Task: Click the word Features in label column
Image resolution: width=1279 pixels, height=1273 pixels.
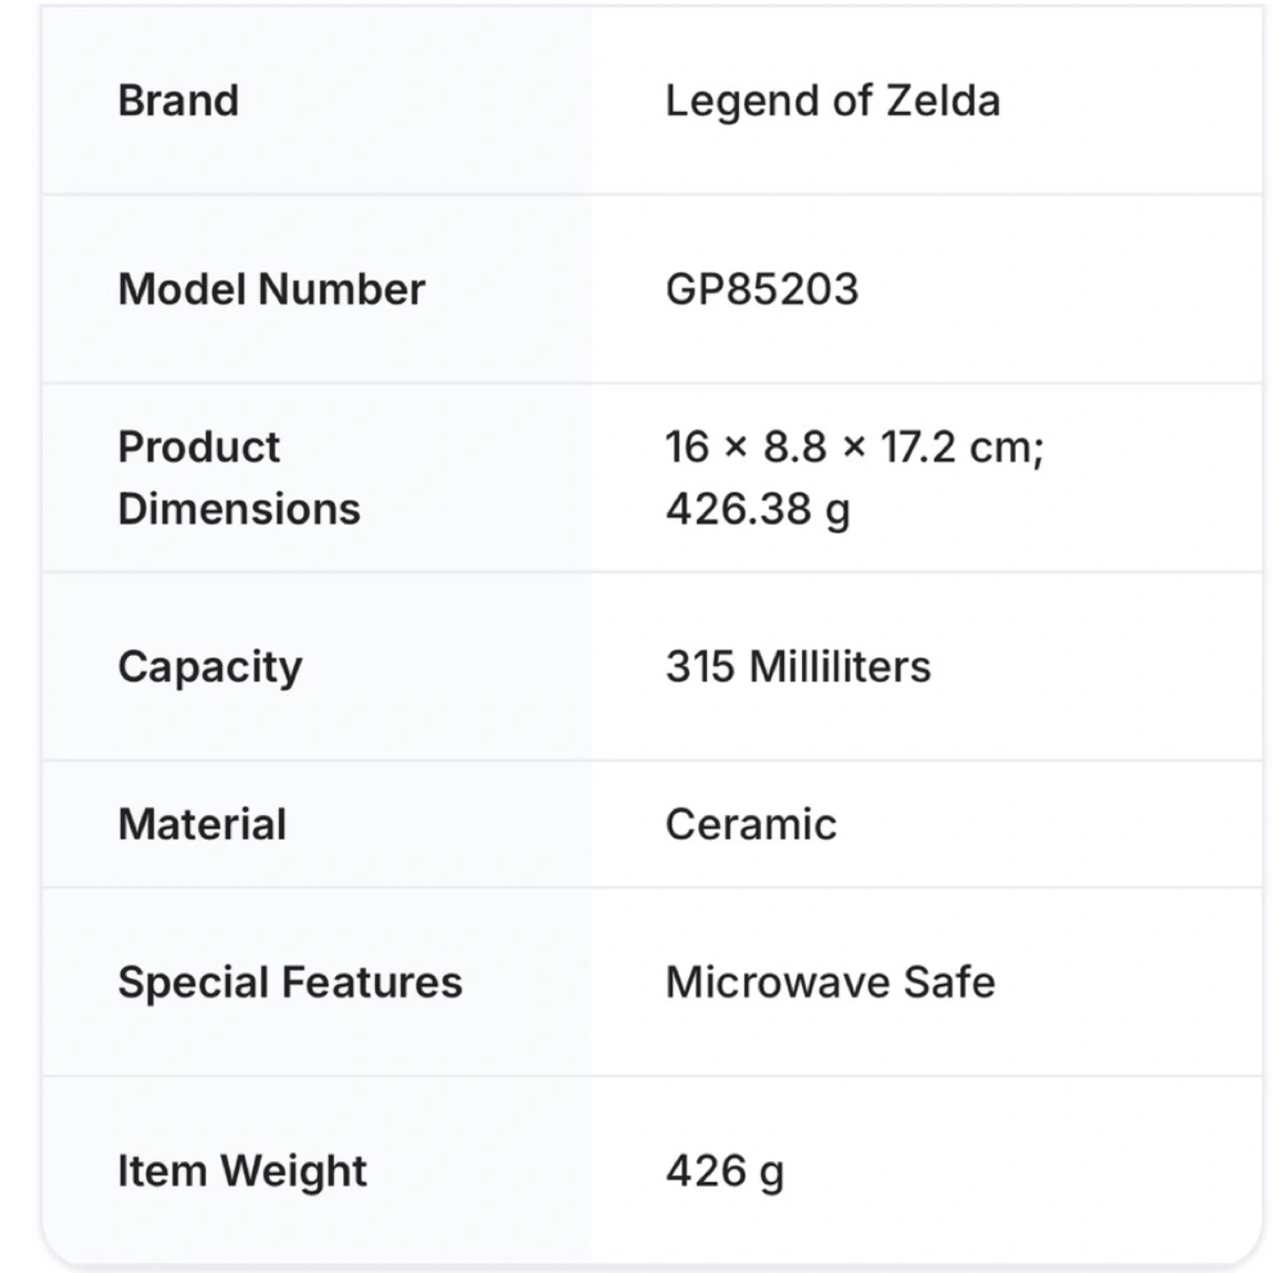Action: (x=372, y=983)
